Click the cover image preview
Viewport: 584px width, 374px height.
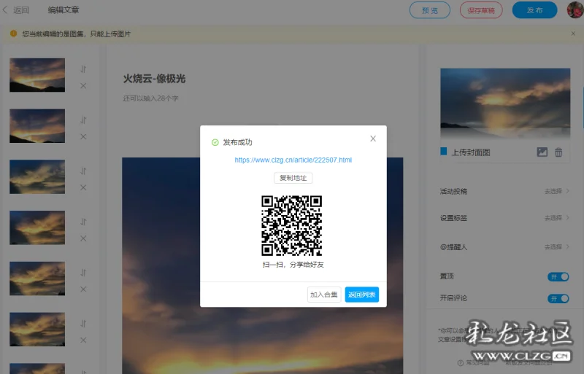point(505,104)
